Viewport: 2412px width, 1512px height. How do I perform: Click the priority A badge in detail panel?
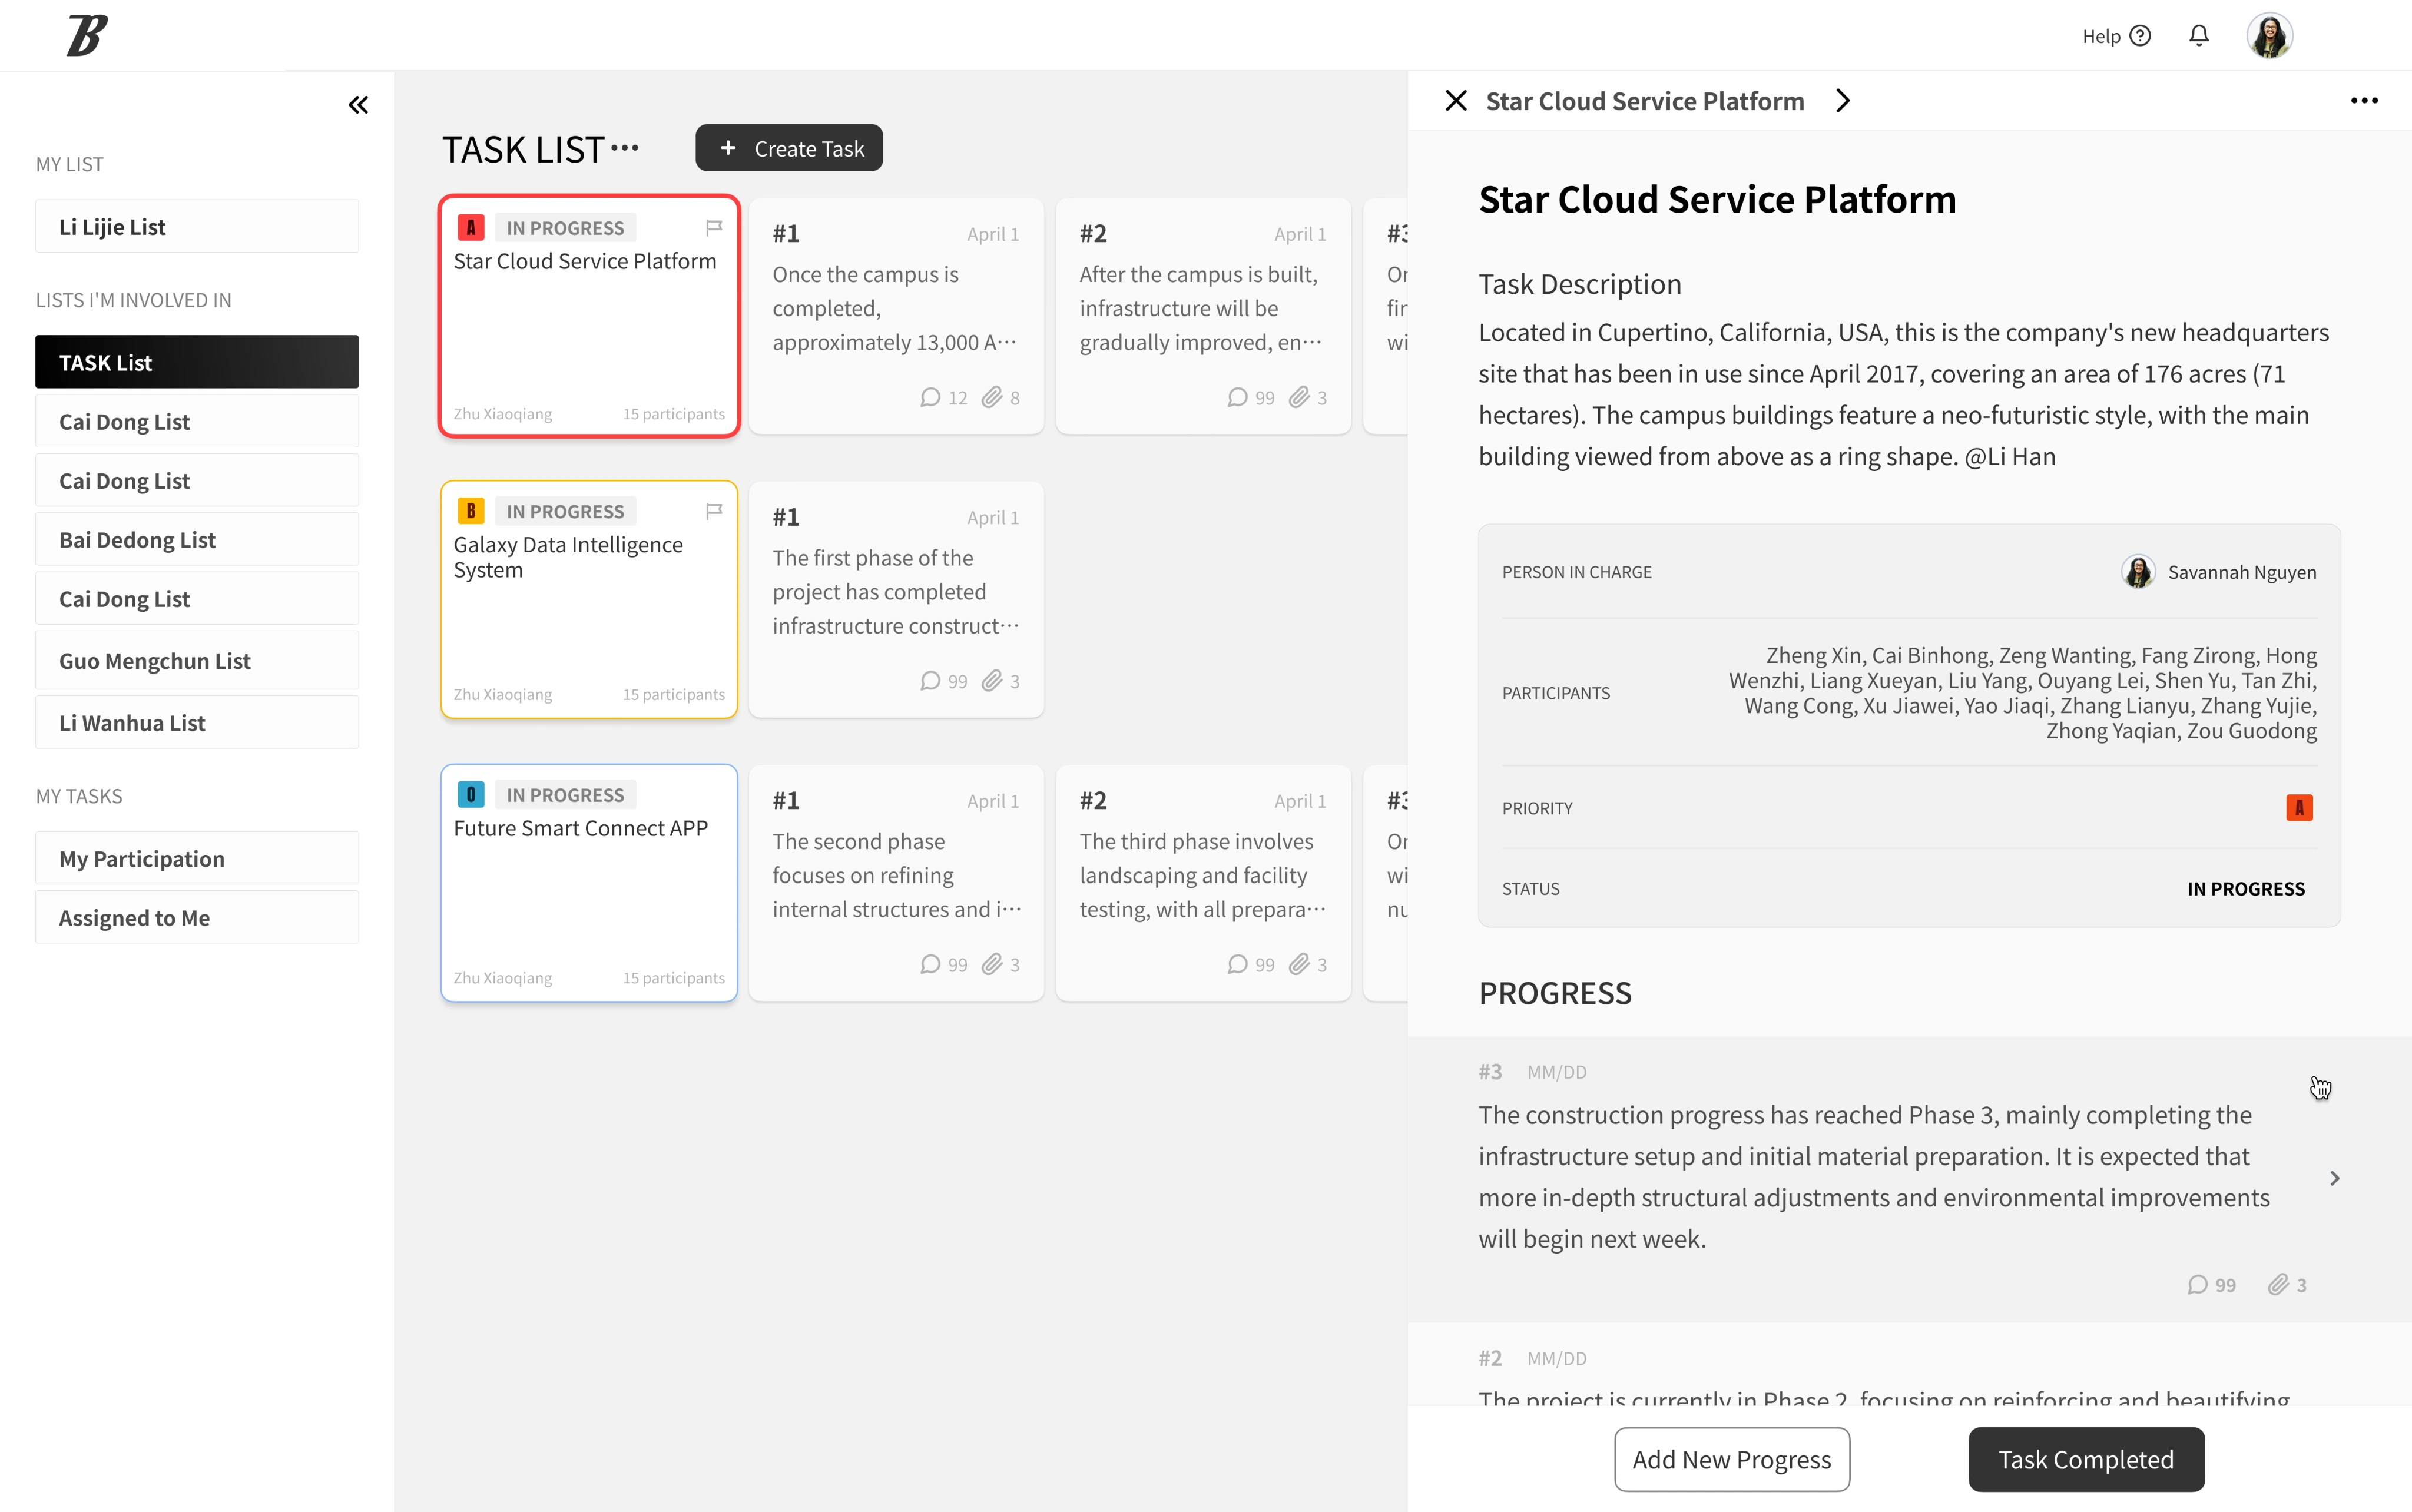pyautogui.click(x=2299, y=808)
